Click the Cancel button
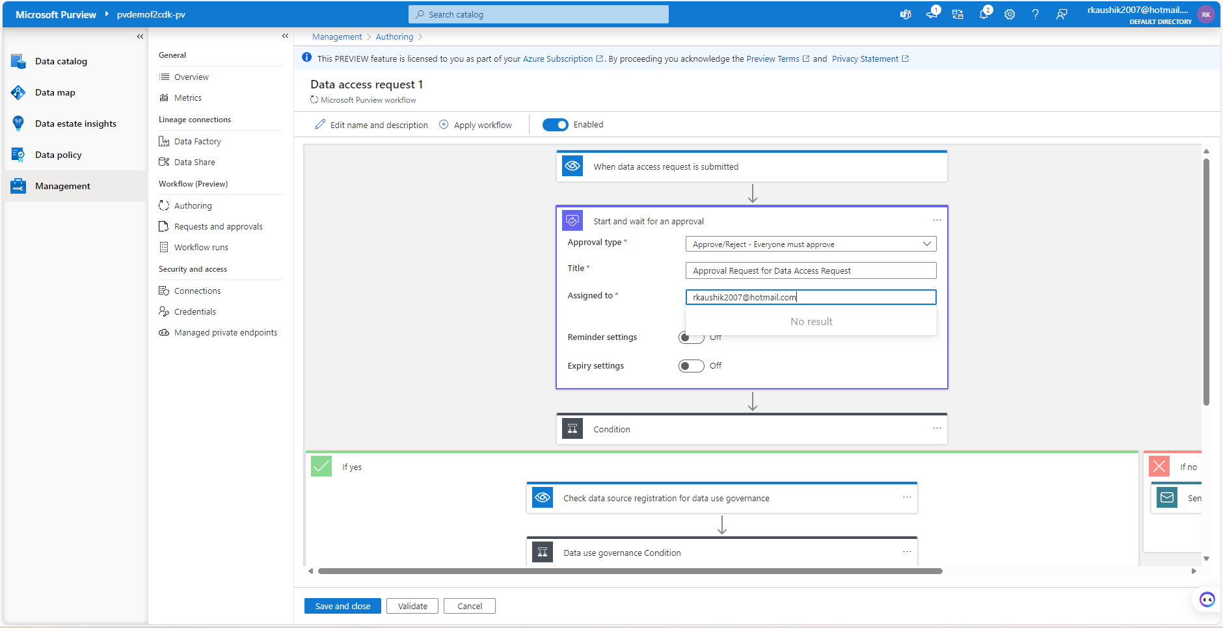The width and height of the screenshot is (1223, 628). (x=470, y=606)
